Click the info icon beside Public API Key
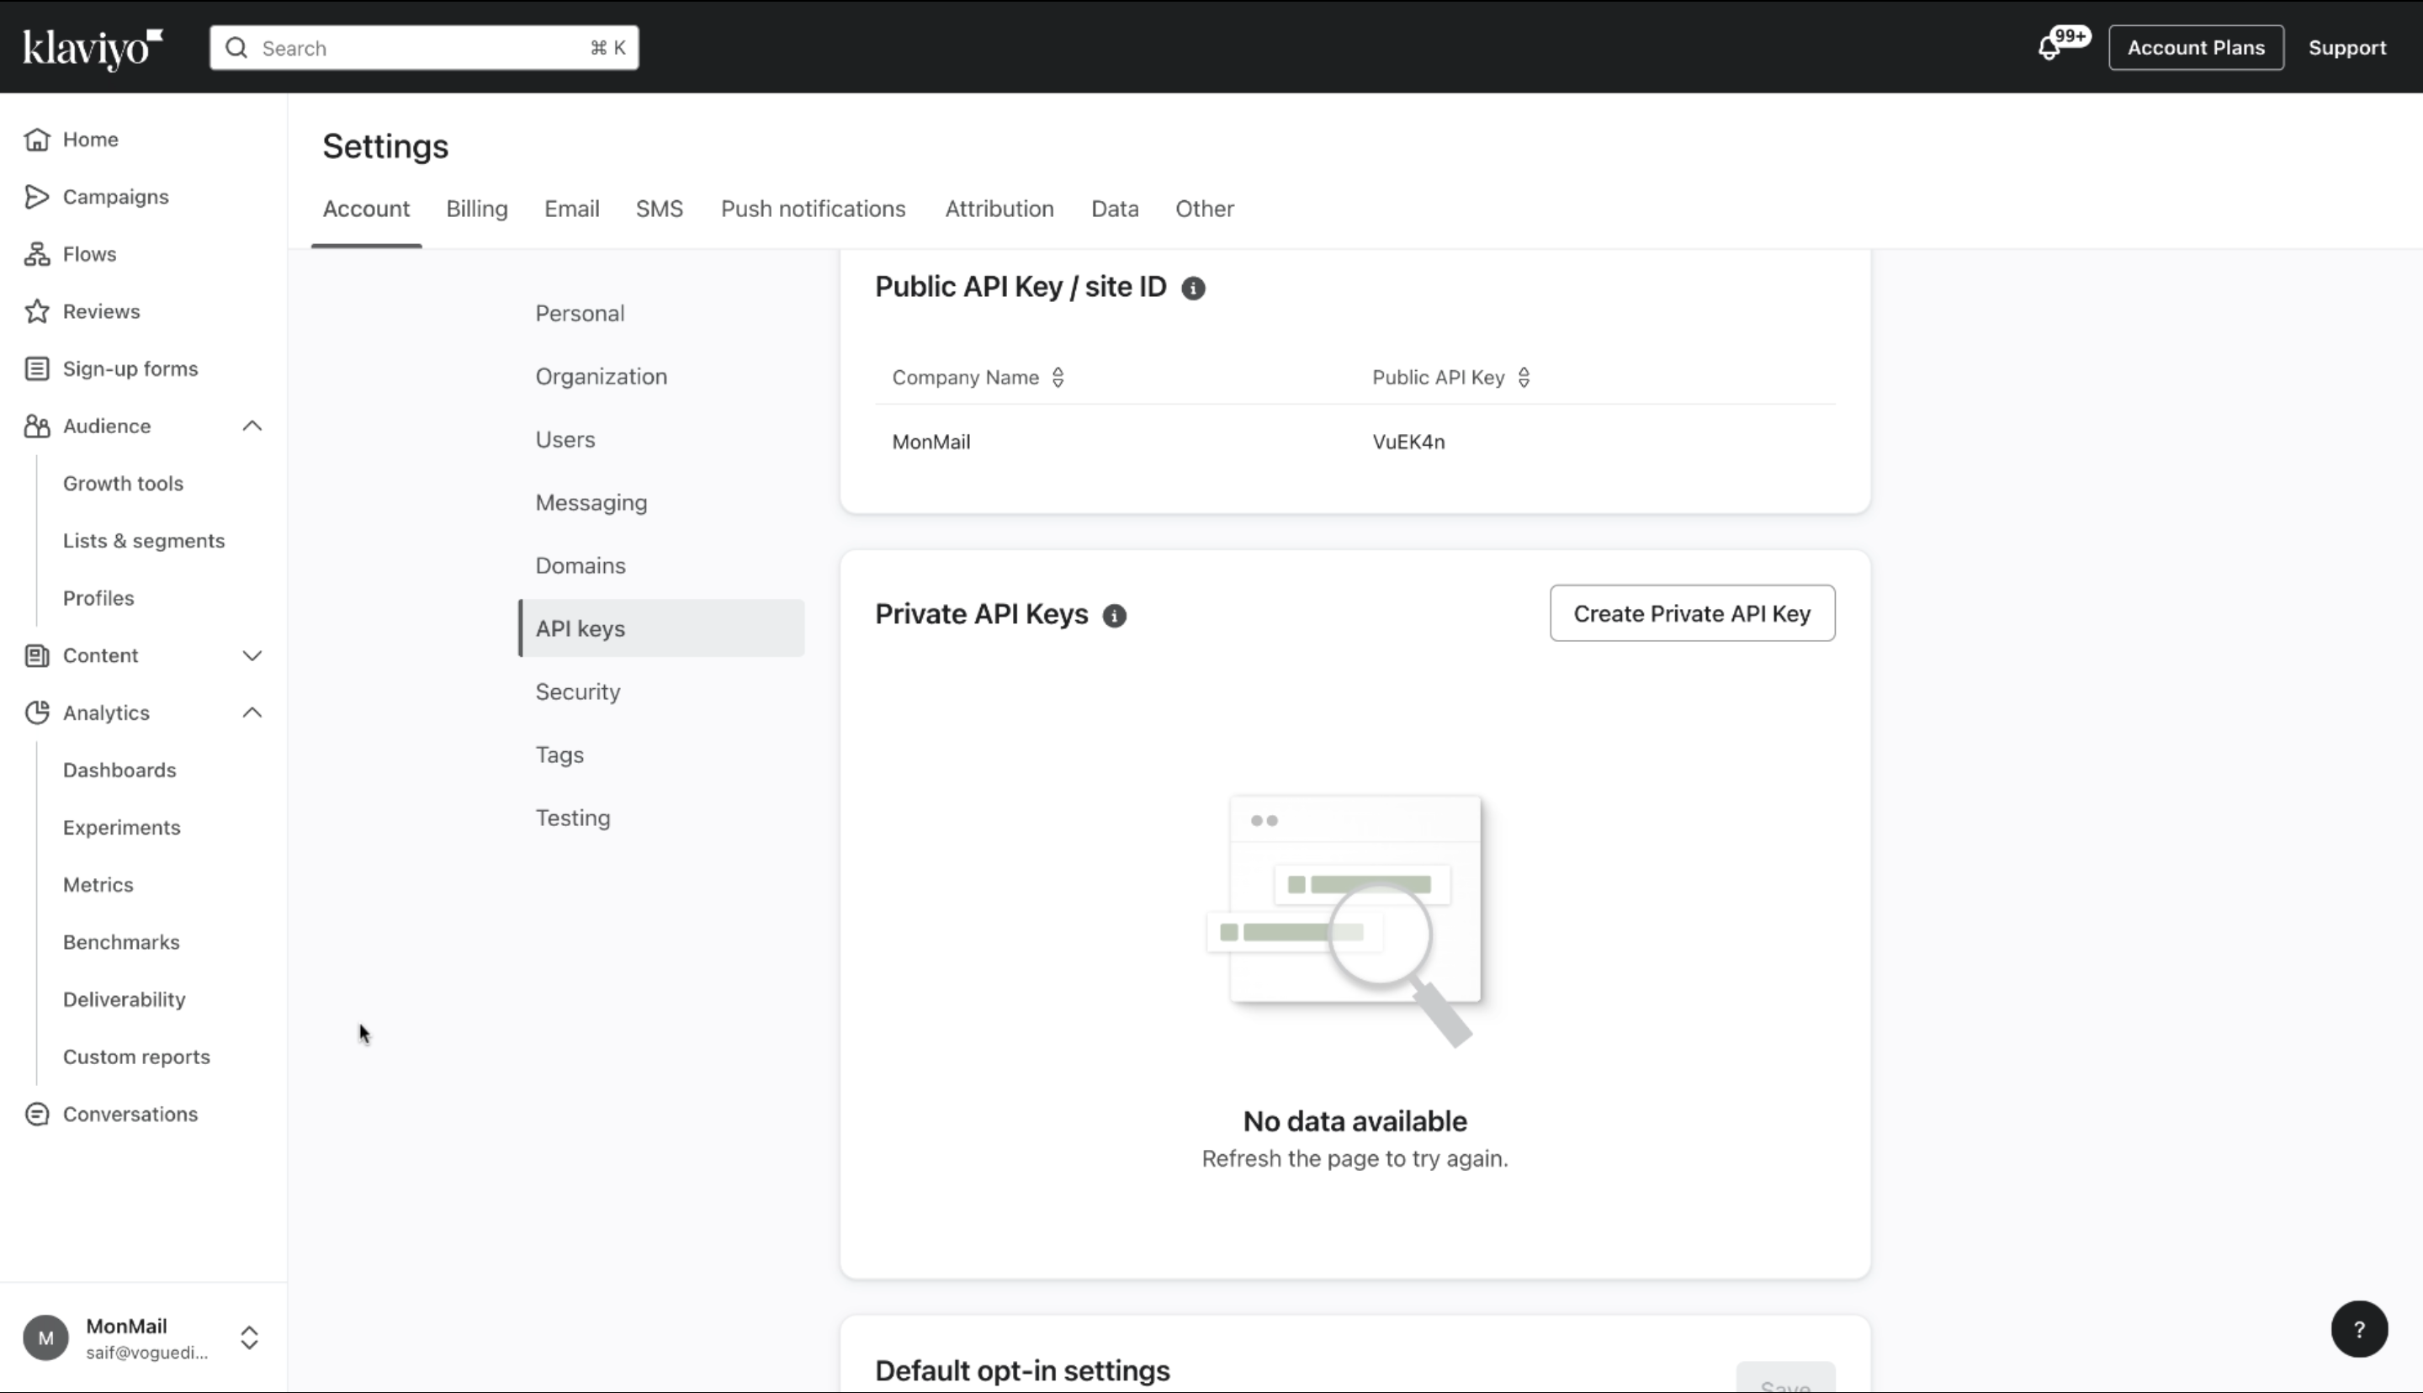This screenshot has width=2423, height=1393. point(1193,288)
